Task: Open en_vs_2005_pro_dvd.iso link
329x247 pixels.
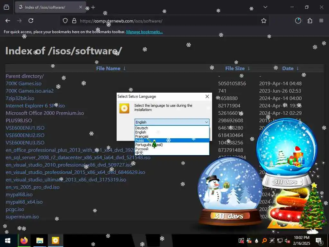Action: [x=32, y=187]
